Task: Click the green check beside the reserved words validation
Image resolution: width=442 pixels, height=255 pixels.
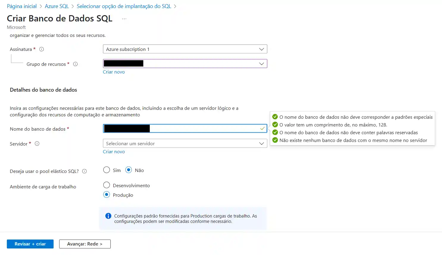Action: coord(275,132)
